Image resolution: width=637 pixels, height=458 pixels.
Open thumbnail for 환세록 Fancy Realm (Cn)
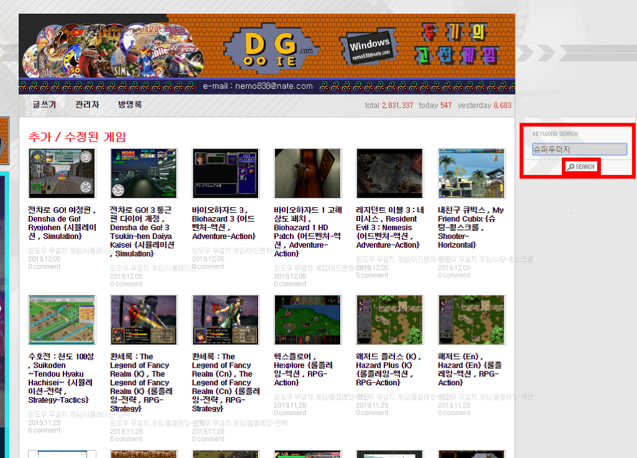pos(226,320)
